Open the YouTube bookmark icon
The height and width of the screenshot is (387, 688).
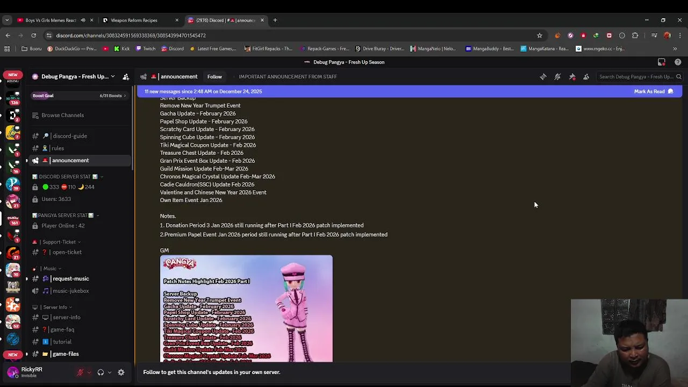pos(105,48)
